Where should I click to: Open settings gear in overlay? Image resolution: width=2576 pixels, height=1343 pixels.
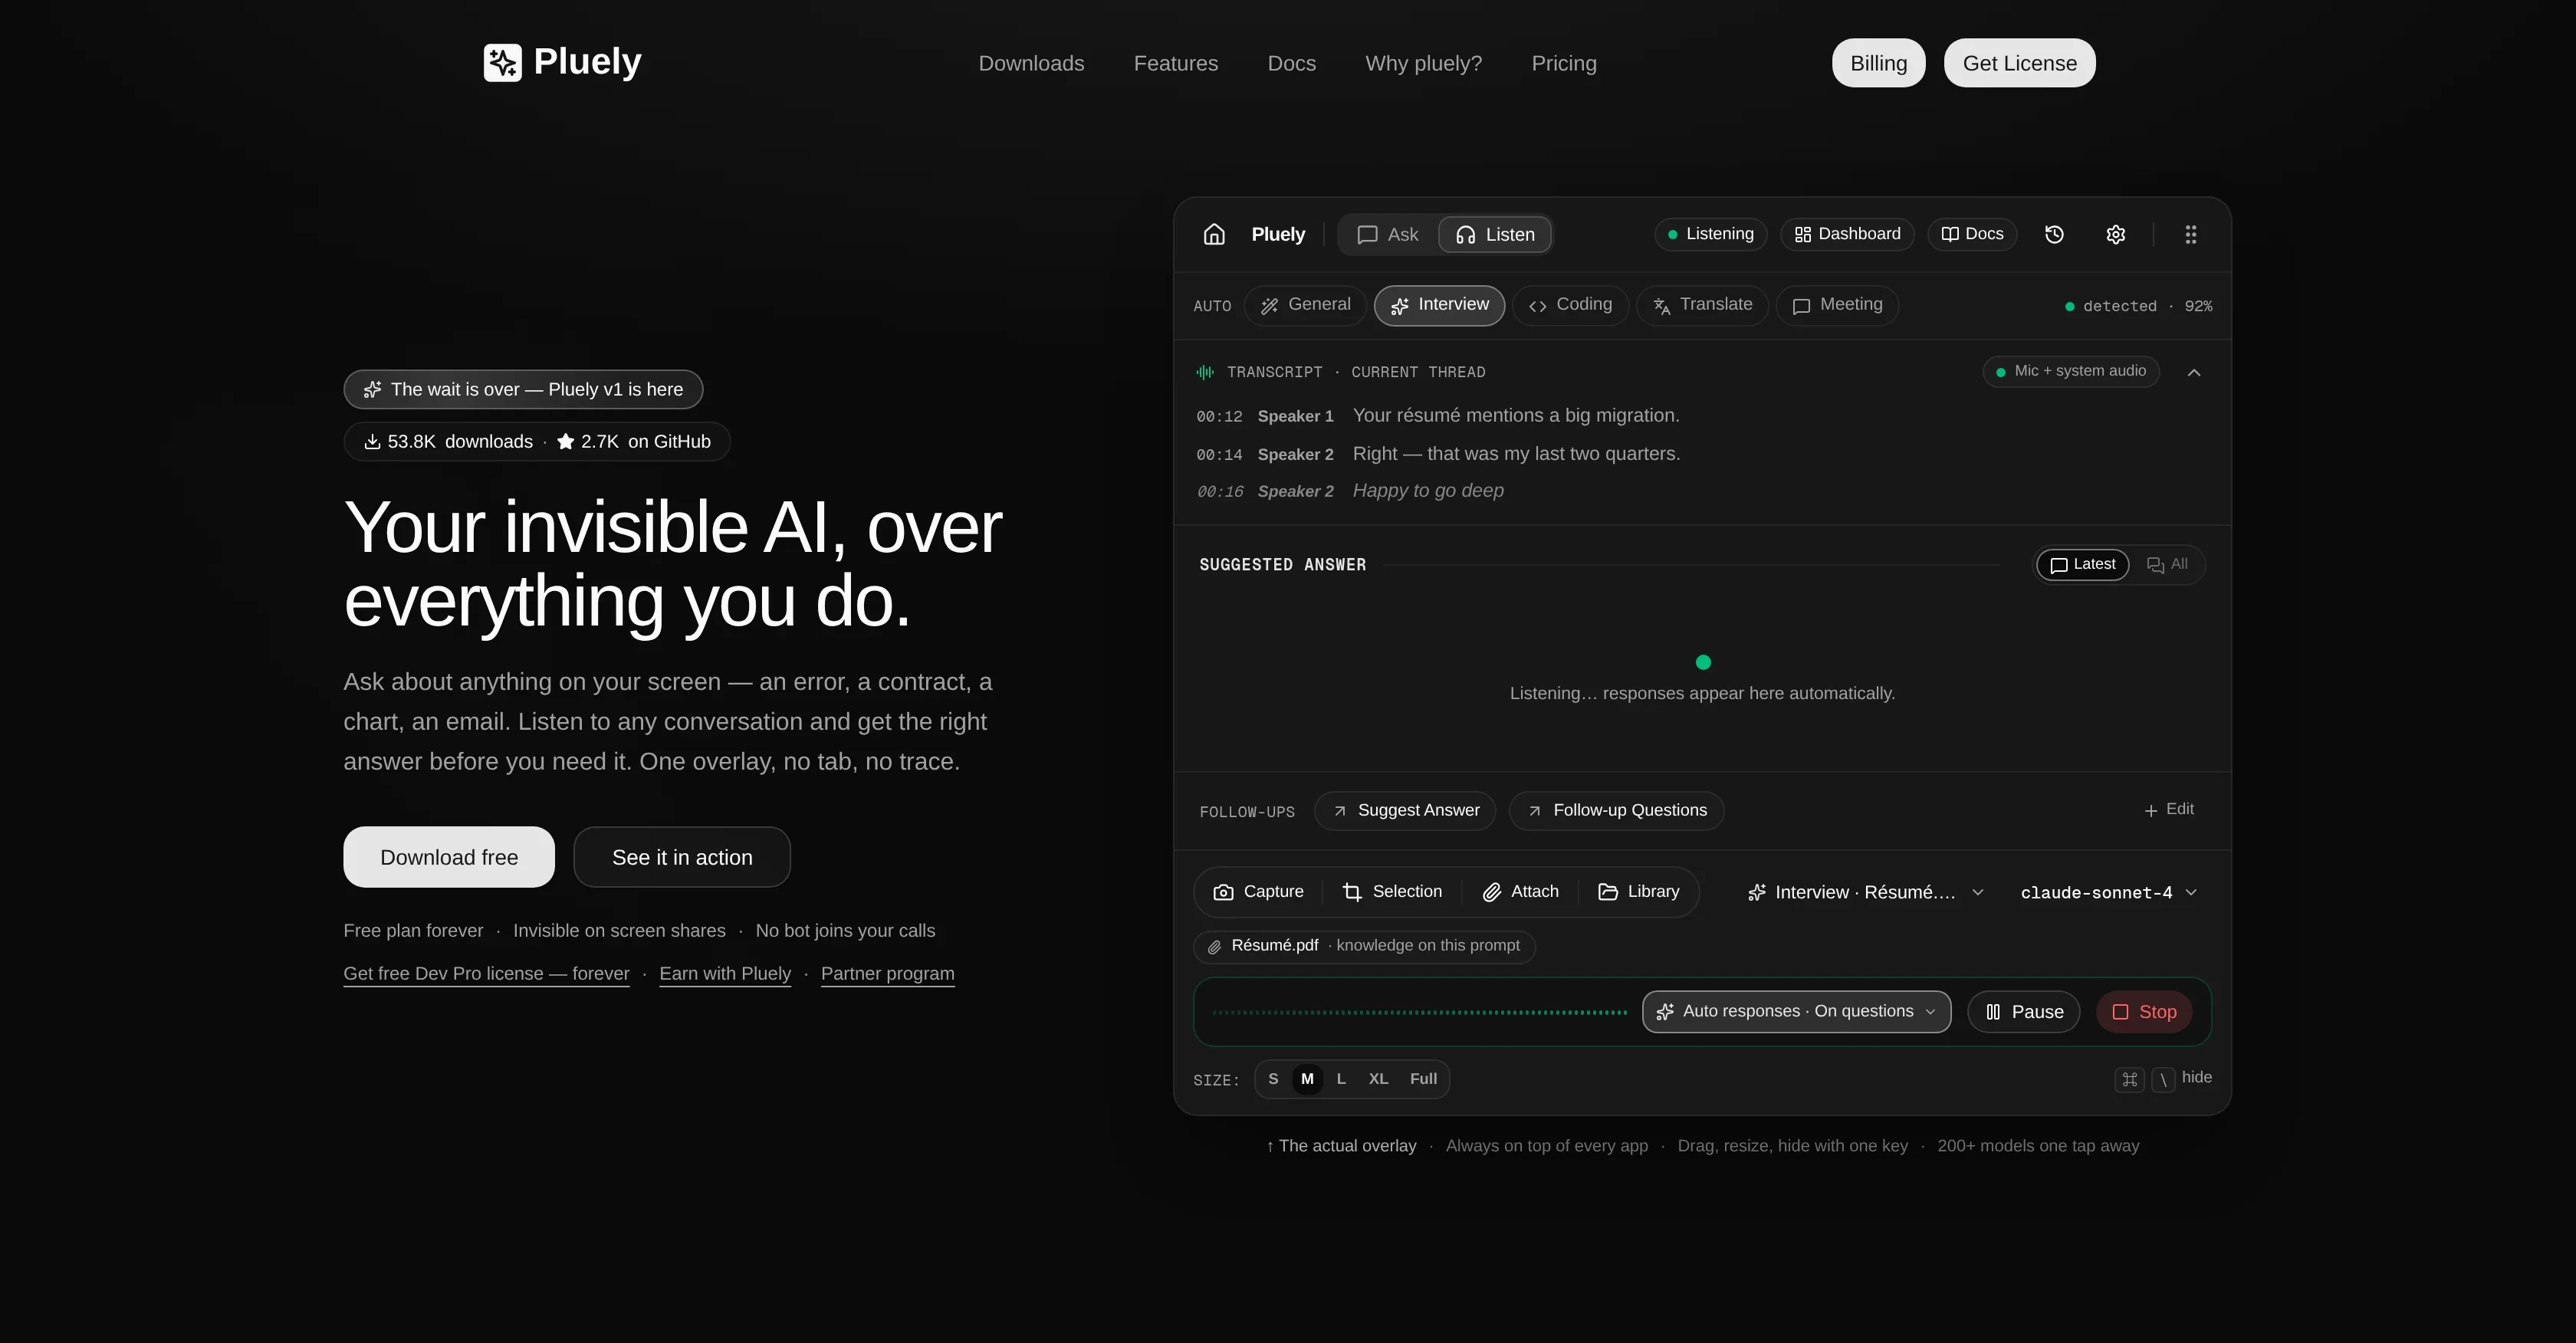pyautogui.click(x=2116, y=234)
